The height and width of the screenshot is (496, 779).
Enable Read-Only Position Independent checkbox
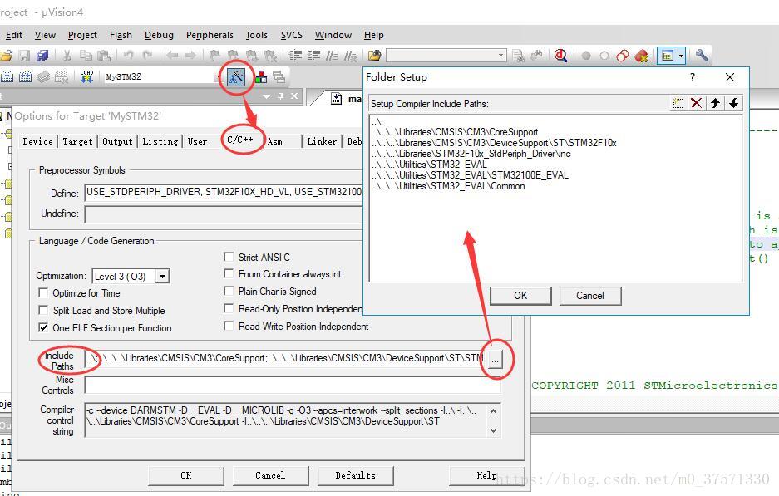[x=229, y=308]
